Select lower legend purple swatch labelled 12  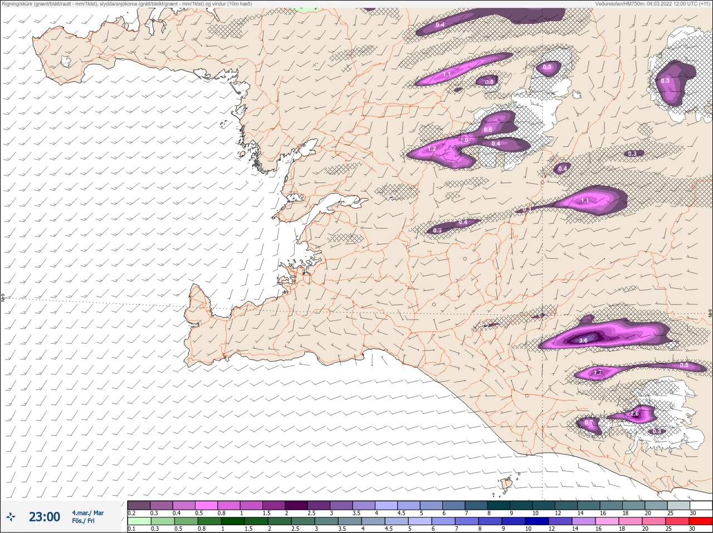coord(560,521)
